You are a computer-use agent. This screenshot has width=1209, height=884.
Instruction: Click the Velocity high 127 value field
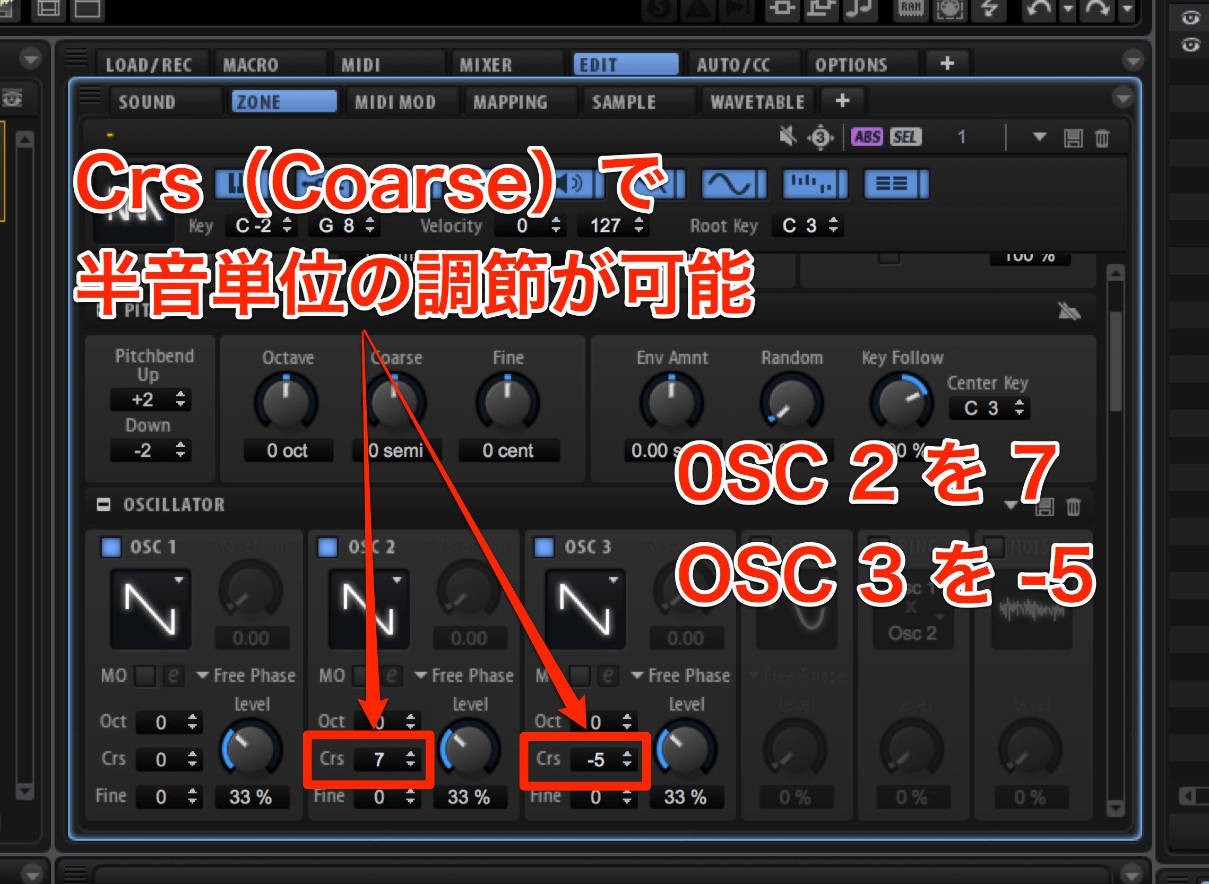click(x=614, y=226)
